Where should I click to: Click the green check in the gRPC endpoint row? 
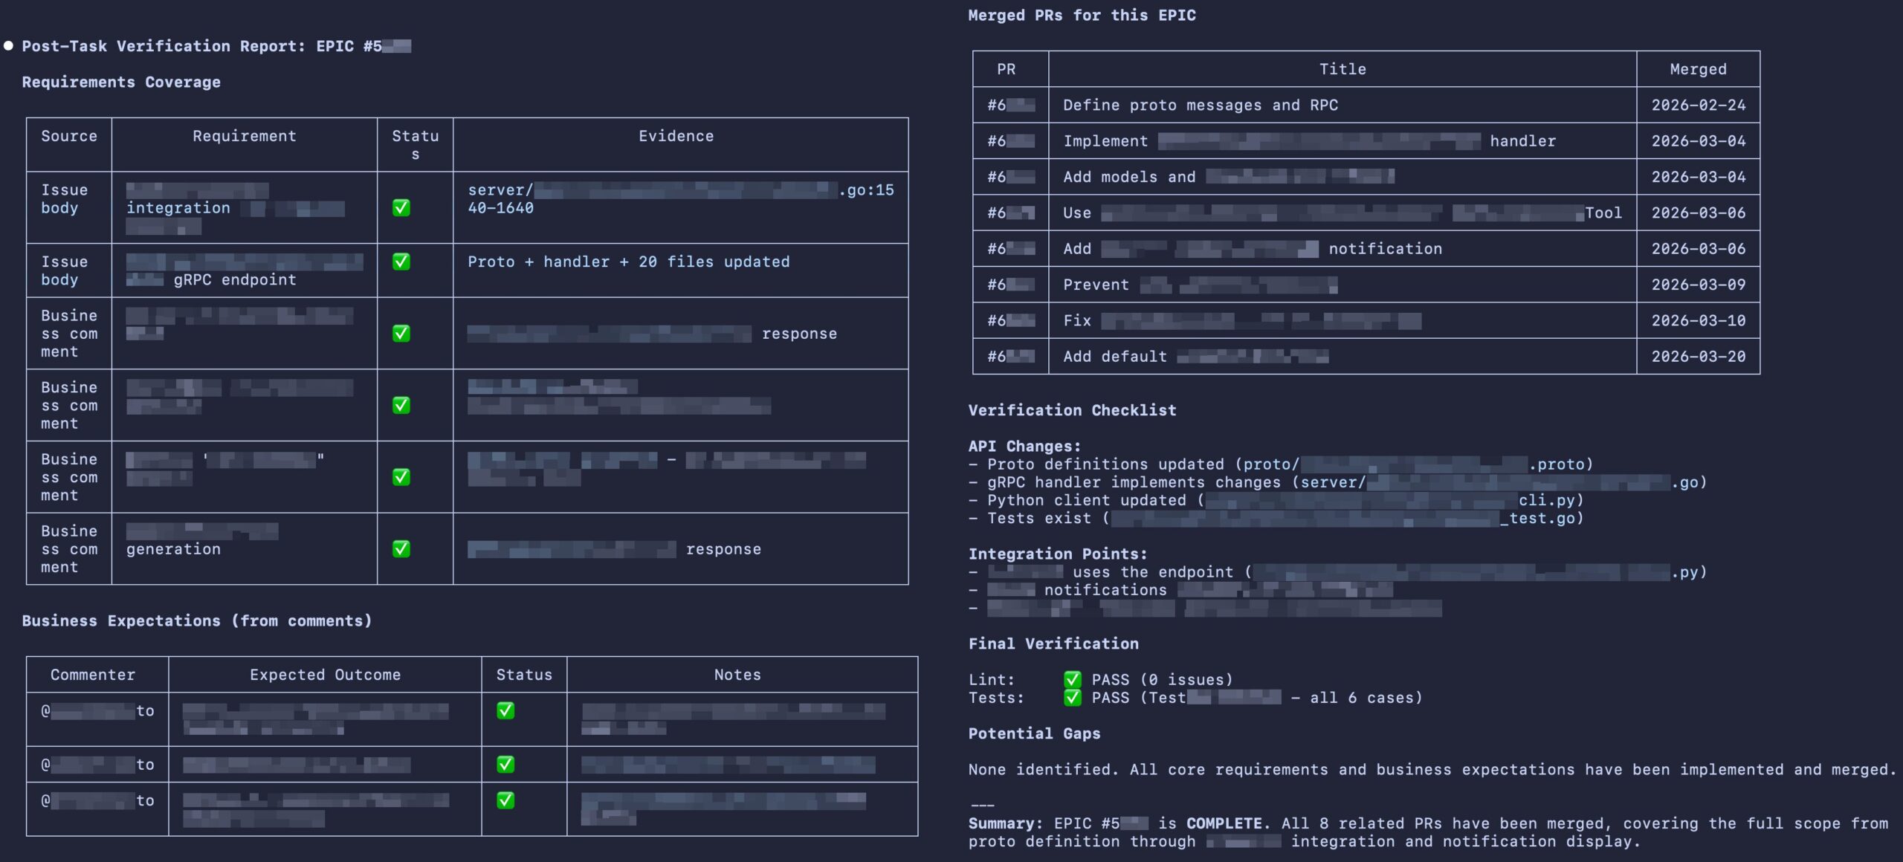401,262
